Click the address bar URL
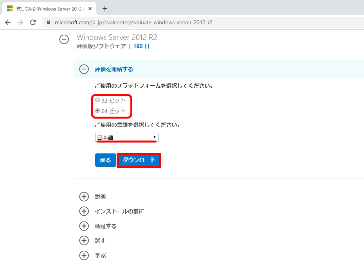This screenshot has width=364, height=263. (x=133, y=23)
